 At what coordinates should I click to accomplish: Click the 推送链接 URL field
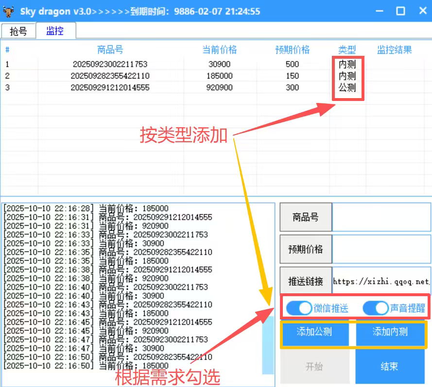[x=381, y=281]
